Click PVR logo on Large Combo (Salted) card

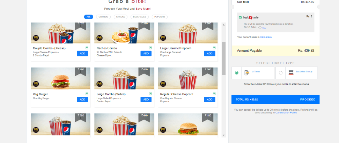click(x=100, y=84)
